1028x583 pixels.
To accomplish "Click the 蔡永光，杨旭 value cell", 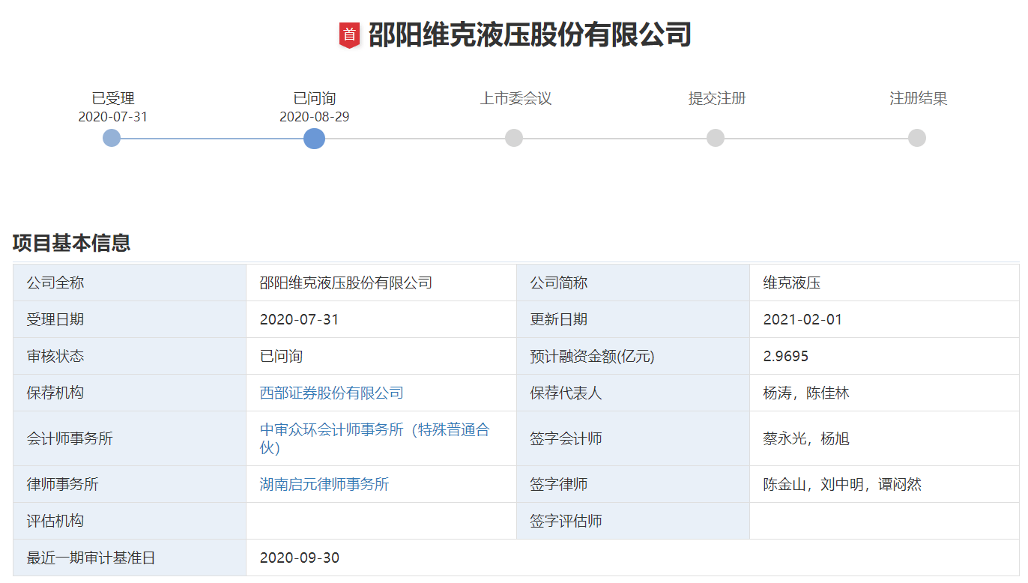I will (x=884, y=438).
